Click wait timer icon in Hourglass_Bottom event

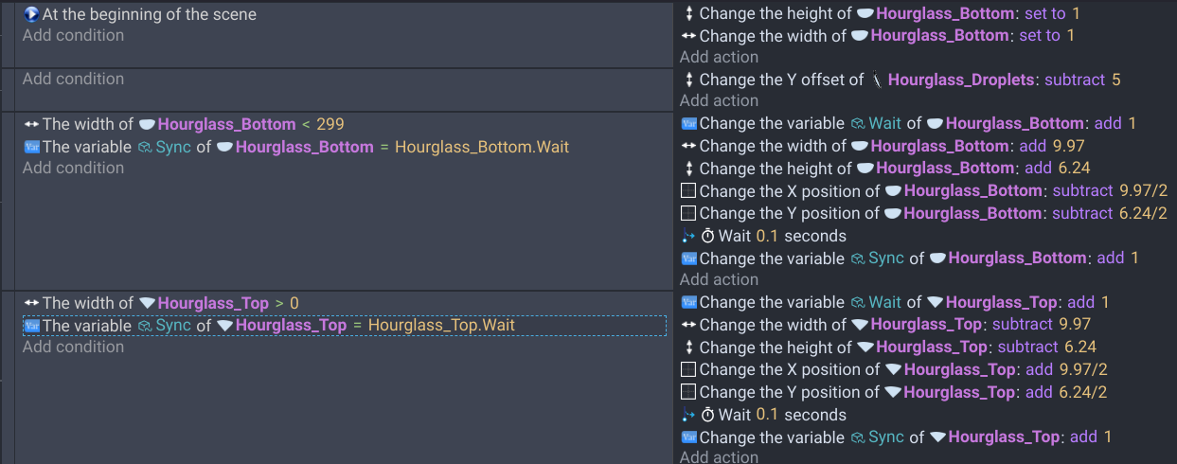pos(707,236)
